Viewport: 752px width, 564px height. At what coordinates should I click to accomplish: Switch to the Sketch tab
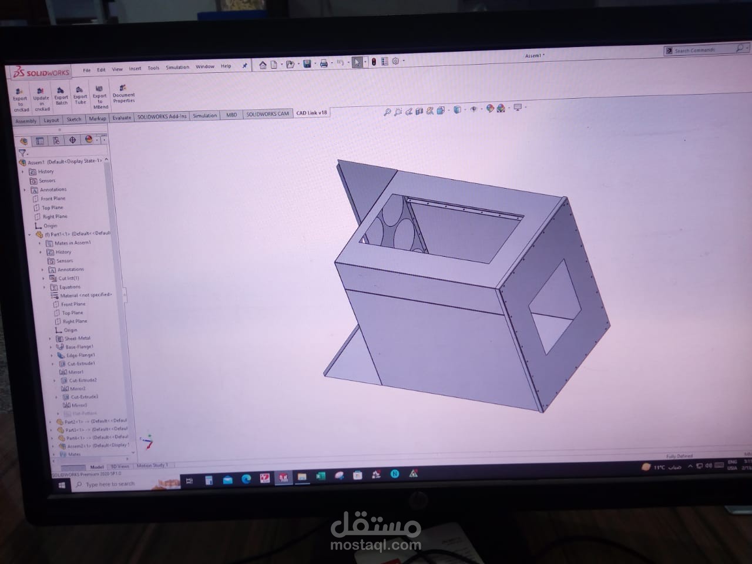click(x=74, y=119)
